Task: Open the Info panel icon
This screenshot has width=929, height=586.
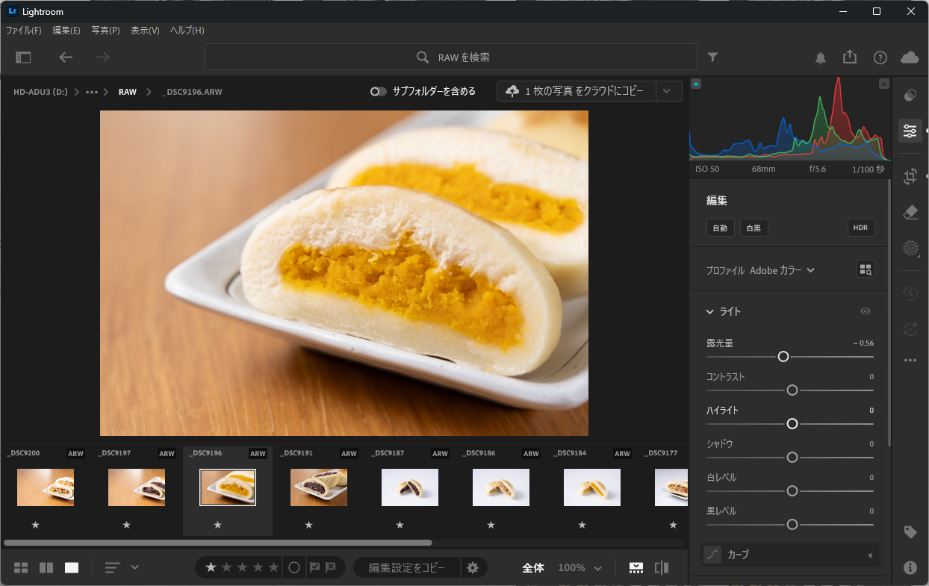Action: pos(910,567)
